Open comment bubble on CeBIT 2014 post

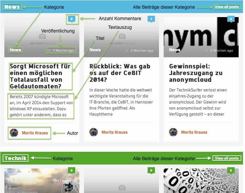coord(151,19)
